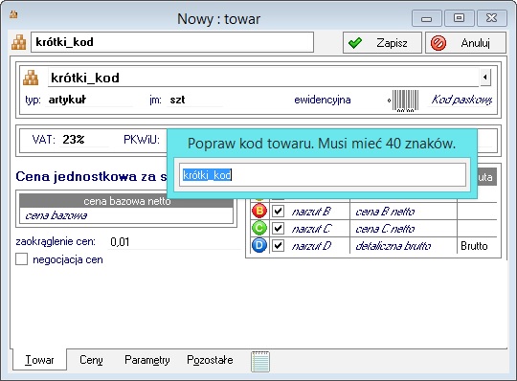The width and height of the screenshot is (517, 381).
Task: Change the VAT rate 23%
Action: 74,140
